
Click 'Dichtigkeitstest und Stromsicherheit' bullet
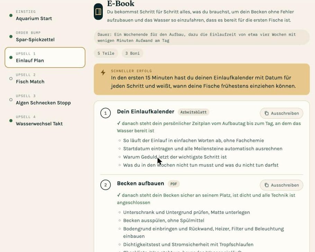[x=188, y=245]
